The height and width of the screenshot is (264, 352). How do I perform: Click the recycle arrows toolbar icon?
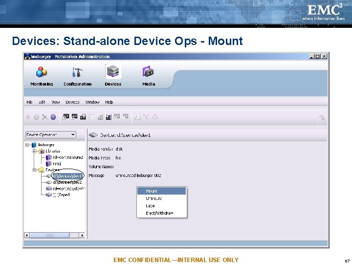click(155, 117)
